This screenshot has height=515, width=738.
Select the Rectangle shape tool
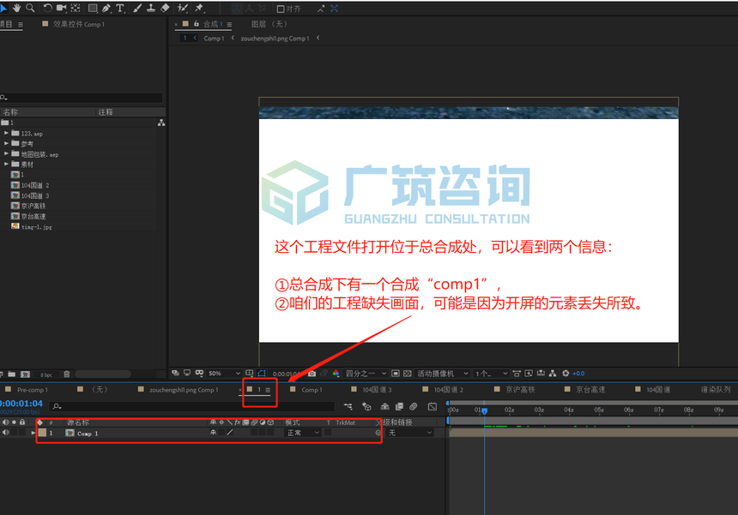(93, 8)
